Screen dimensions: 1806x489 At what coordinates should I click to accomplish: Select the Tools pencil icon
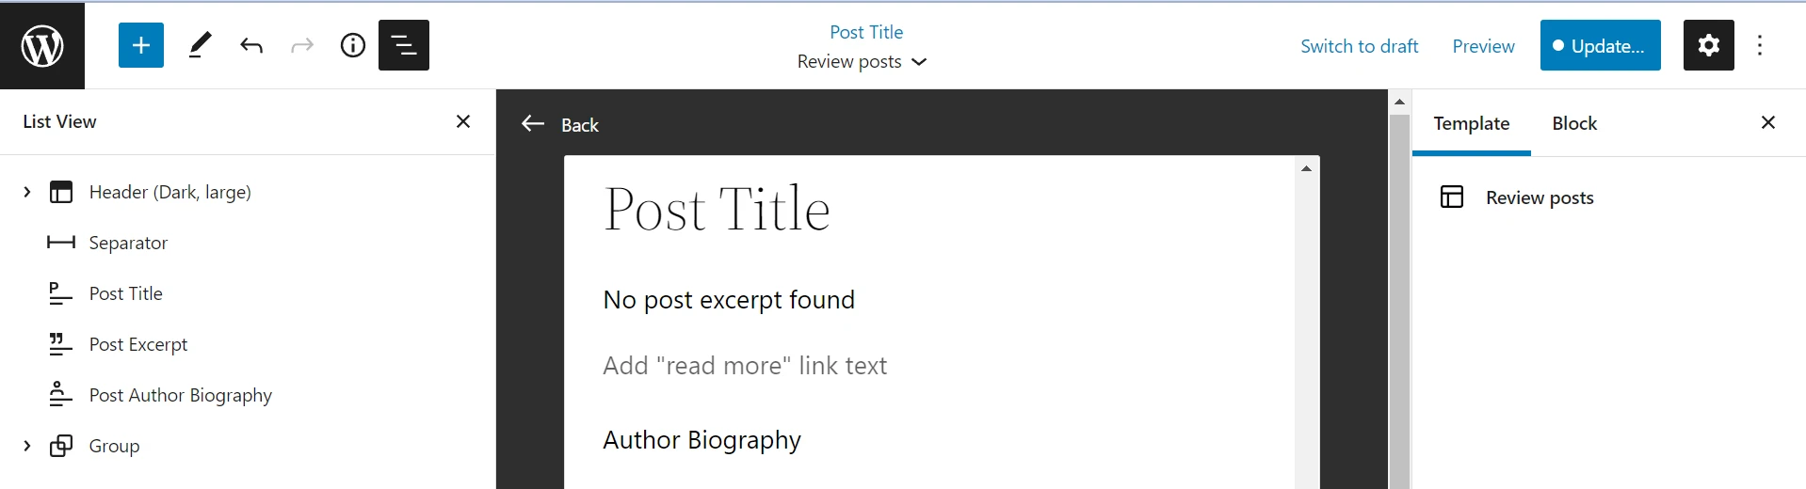200,45
